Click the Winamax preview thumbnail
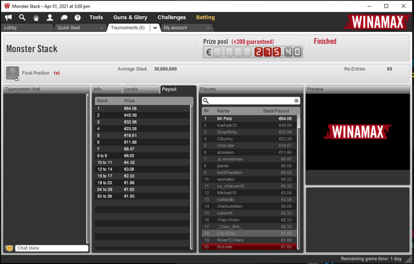This screenshot has width=414, height=264. 357,132
